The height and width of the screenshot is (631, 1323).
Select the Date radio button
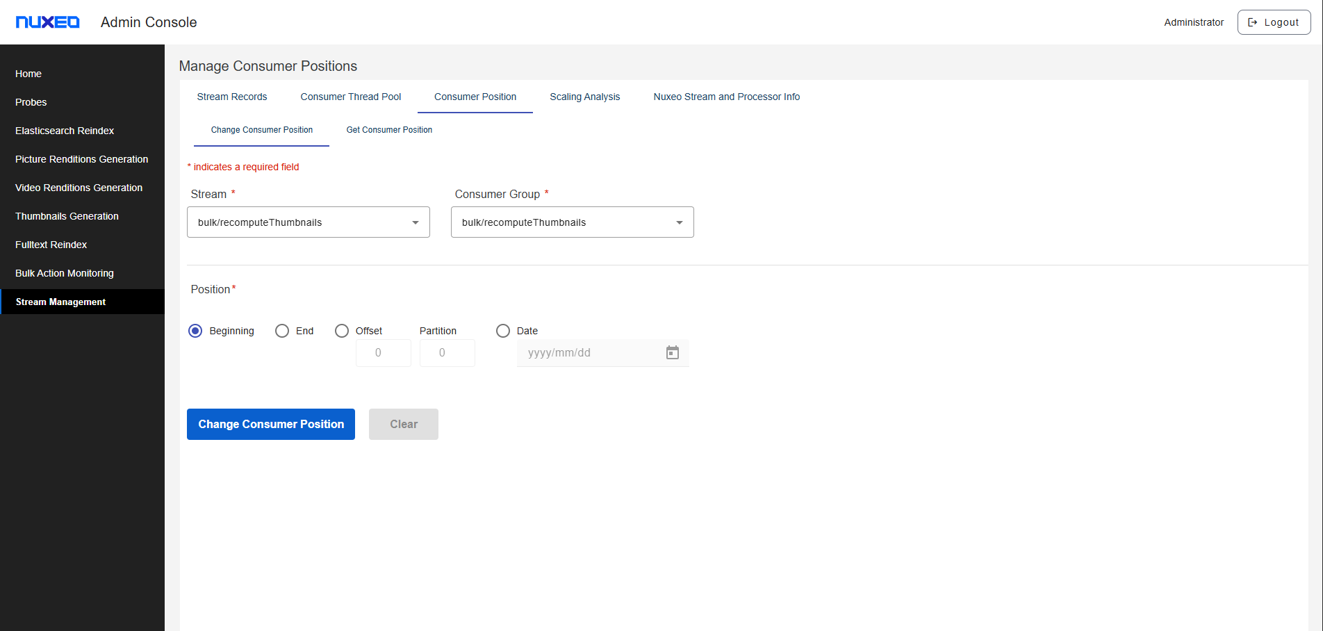503,331
